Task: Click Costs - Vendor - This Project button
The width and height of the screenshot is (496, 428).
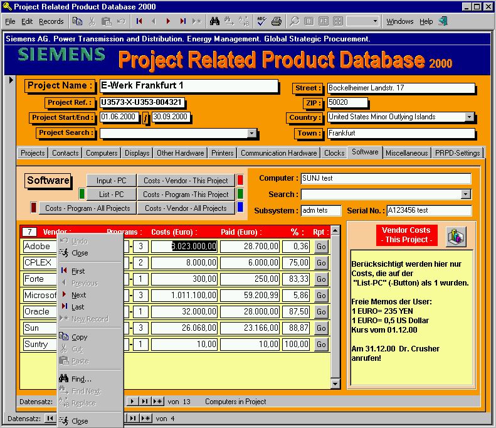Action: (186, 181)
